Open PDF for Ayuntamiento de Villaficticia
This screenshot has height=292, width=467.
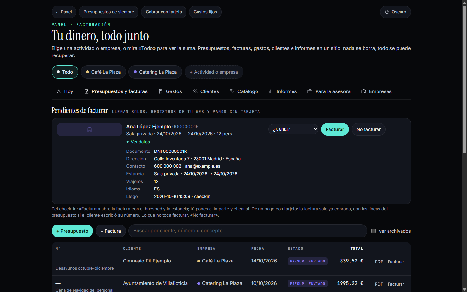pos(379,284)
